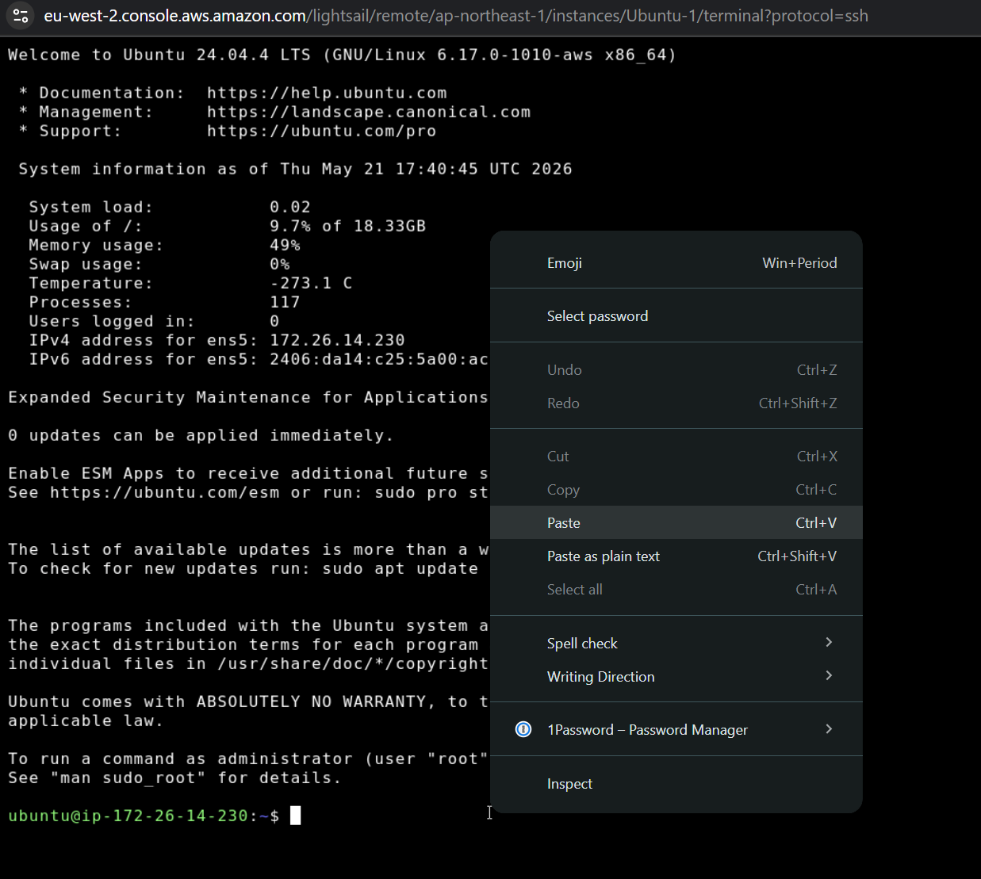Viewport: 981px width, 879px height.
Task: Click the Ctrl+V shortcut label on Paste row
Action: 816,523
